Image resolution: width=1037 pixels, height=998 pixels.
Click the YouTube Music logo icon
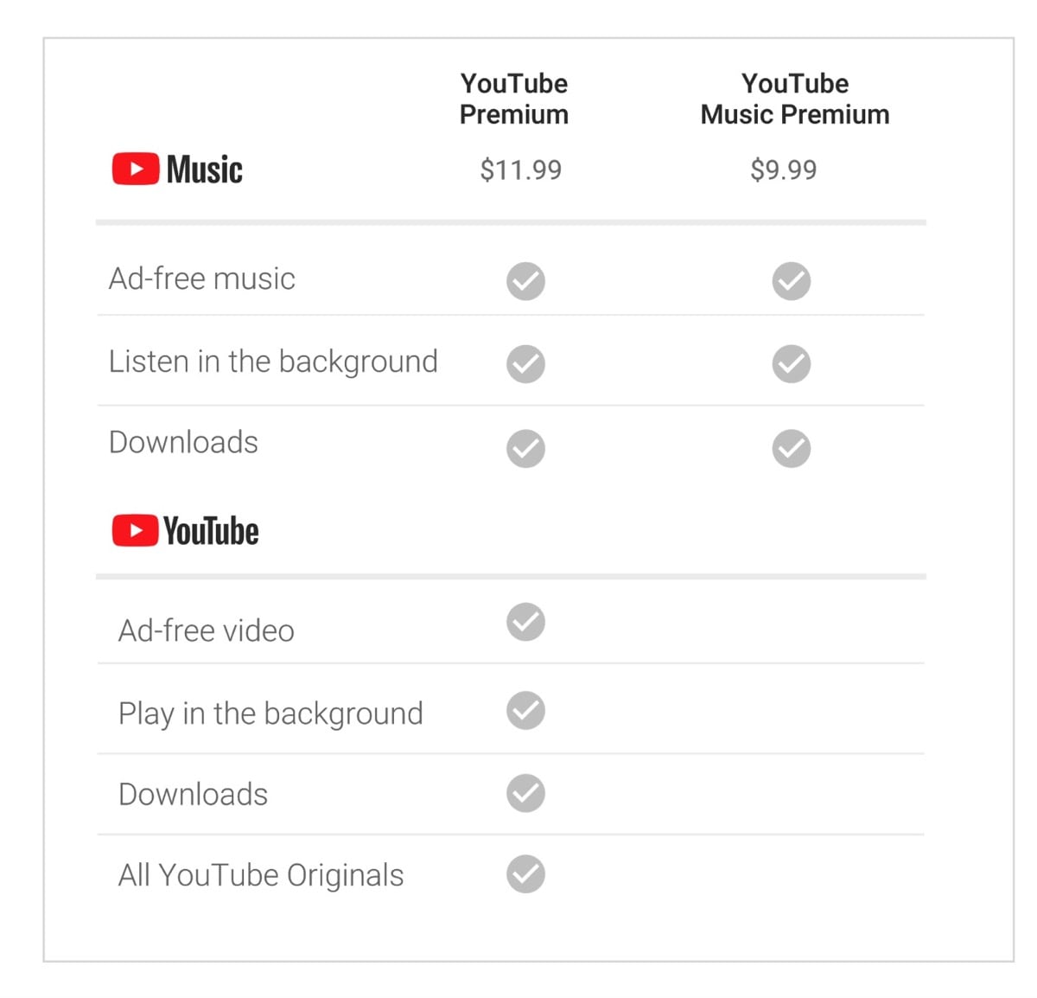(x=136, y=170)
